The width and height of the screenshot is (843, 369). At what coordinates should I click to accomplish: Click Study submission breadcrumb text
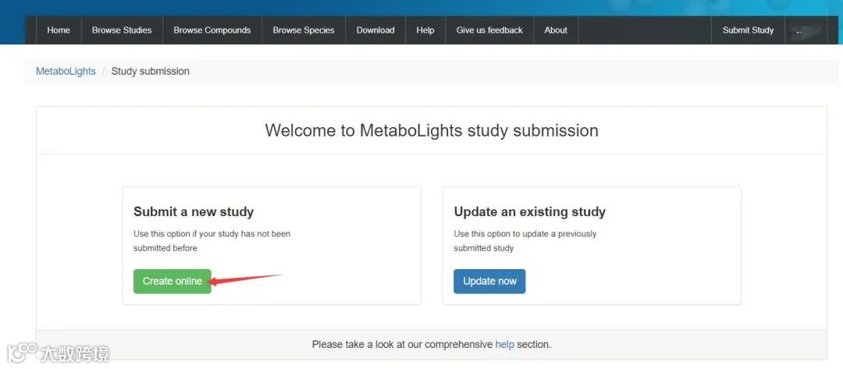[x=150, y=71]
